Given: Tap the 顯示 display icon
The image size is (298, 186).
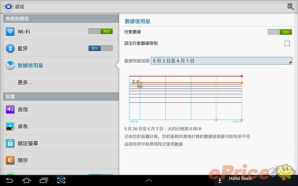Looking at the screenshot, I should (x=10, y=160).
